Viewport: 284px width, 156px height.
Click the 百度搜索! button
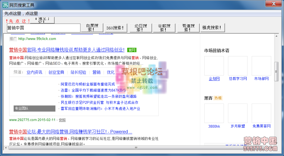click(92, 28)
